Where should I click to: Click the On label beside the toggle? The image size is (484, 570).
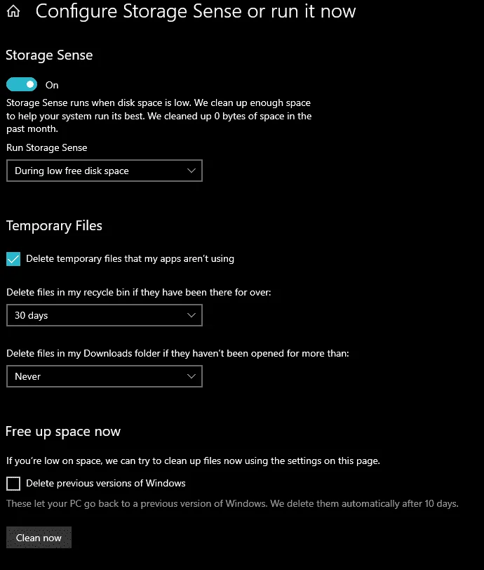(52, 85)
